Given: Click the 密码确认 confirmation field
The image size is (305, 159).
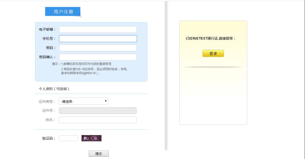Looking at the screenshot, I should [x=98, y=57].
